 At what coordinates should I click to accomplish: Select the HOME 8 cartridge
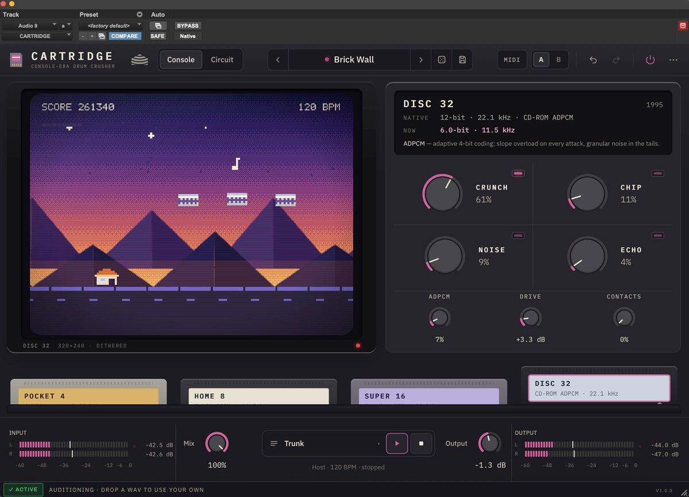click(258, 392)
